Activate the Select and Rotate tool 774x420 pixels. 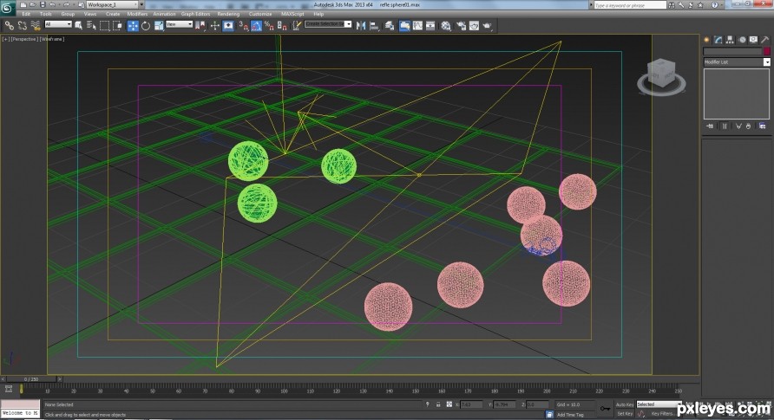pos(146,26)
